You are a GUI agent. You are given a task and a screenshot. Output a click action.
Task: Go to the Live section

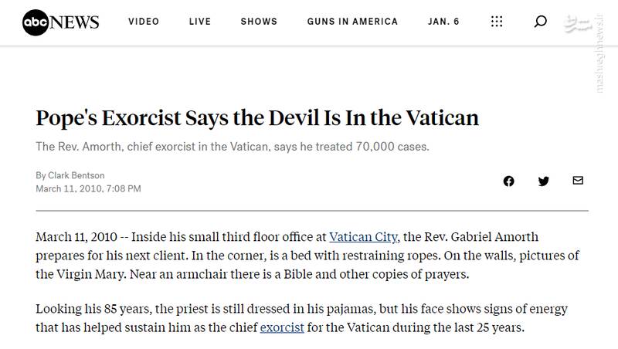pyautogui.click(x=200, y=22)
